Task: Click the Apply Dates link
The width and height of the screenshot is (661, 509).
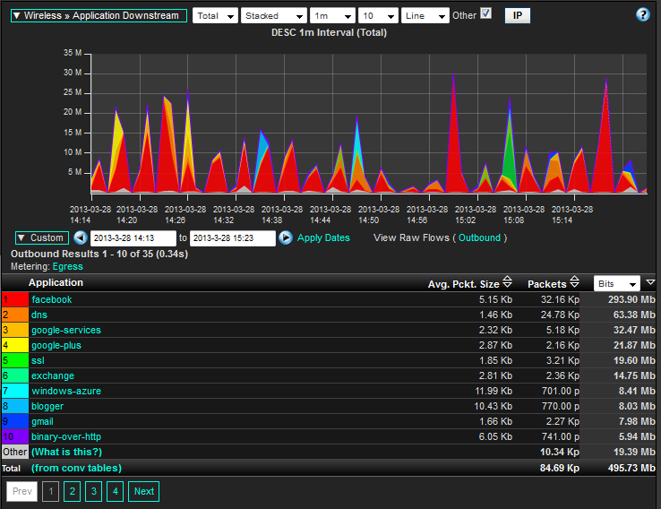Action: (323, 238)
